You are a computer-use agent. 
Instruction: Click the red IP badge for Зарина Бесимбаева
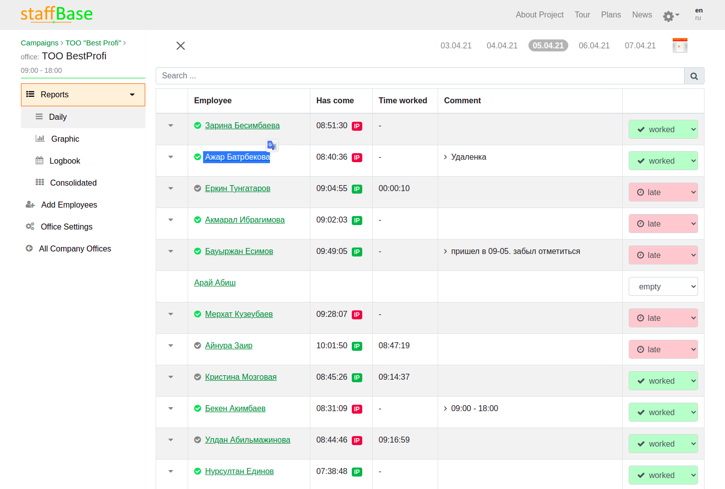(357, 126)
